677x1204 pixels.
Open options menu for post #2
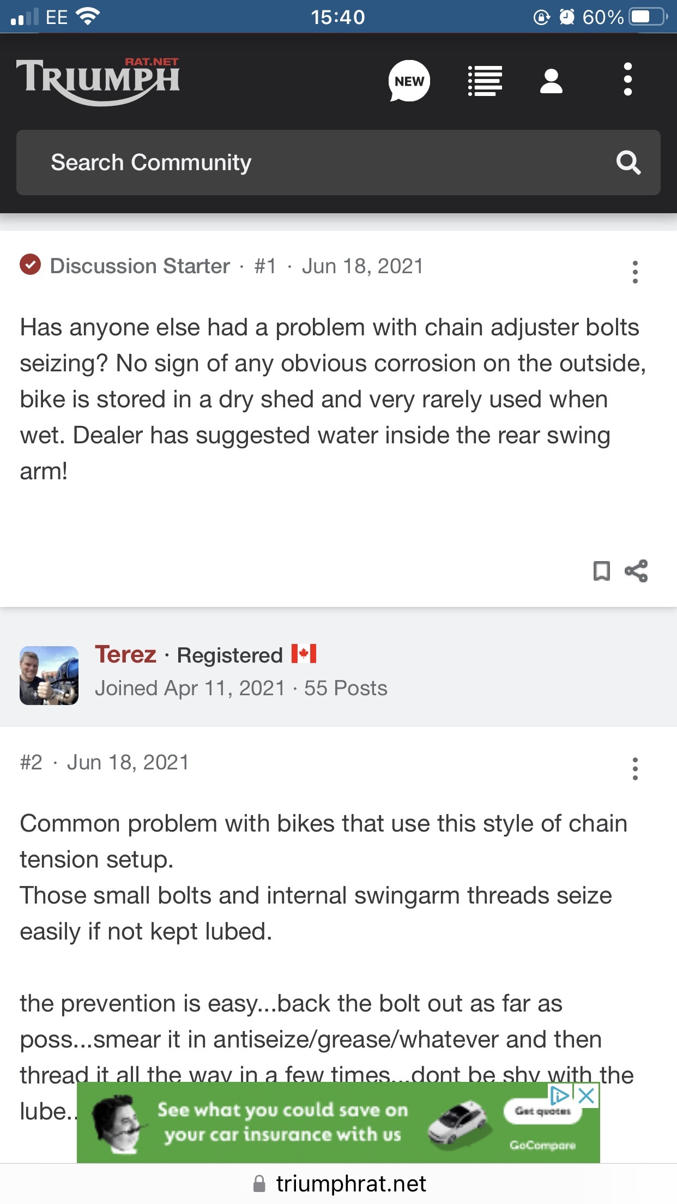pos(635,768)
